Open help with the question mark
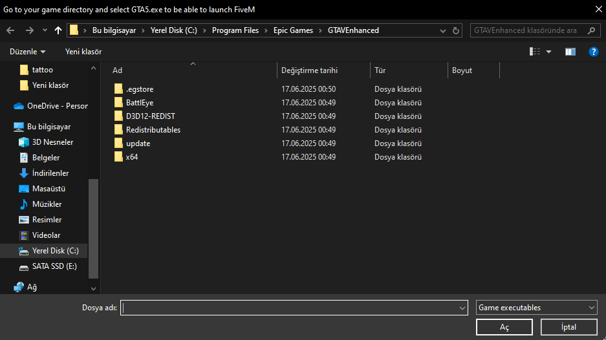The image size is (606, 340). click(x=593, y=52)
